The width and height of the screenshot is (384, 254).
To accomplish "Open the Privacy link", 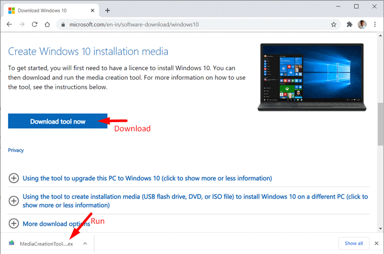I will tap(16, 150).
